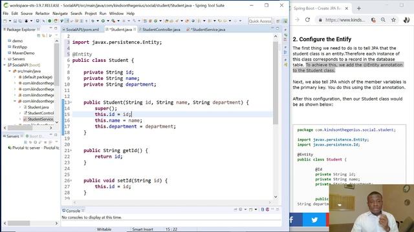Minimize the Servers view panel
This screenshot has height=232, width=414.
pyautogui.click(x=50, y=135)
